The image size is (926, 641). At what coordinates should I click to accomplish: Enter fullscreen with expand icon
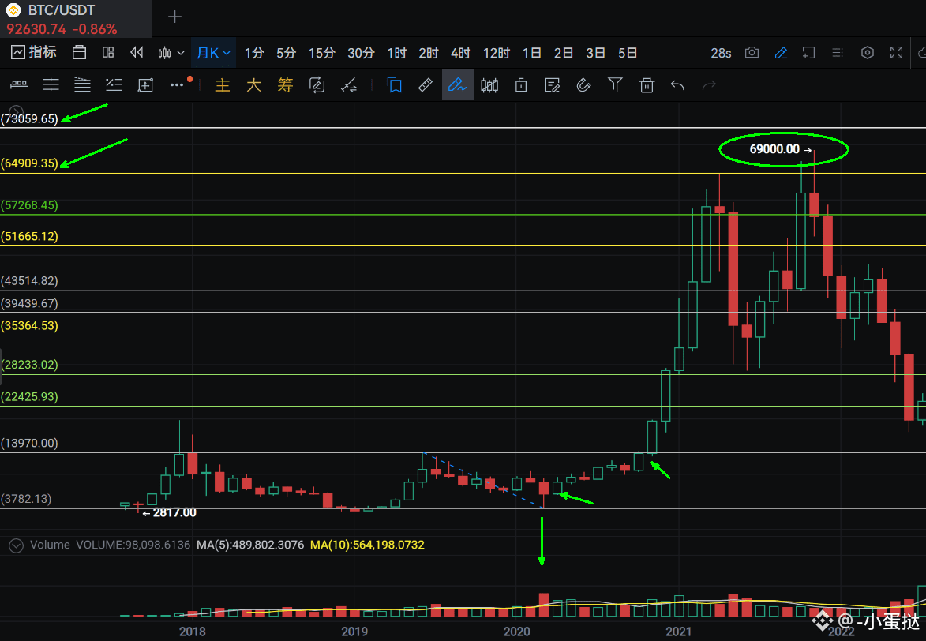tap(897, 53)
